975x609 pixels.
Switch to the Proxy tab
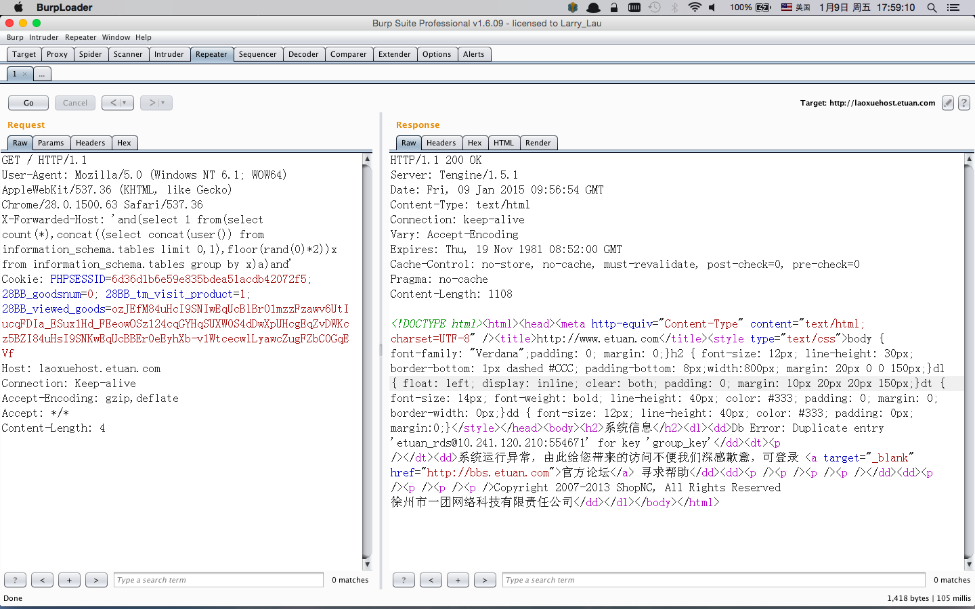57,54
